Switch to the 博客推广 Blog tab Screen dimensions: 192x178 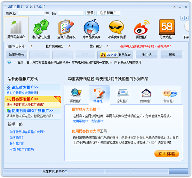pyautogui.click(x=99, y=95)
